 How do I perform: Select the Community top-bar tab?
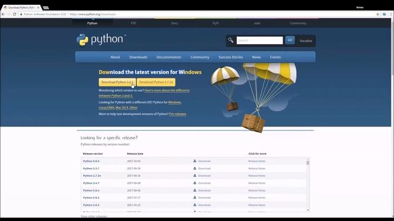[298, 23]
